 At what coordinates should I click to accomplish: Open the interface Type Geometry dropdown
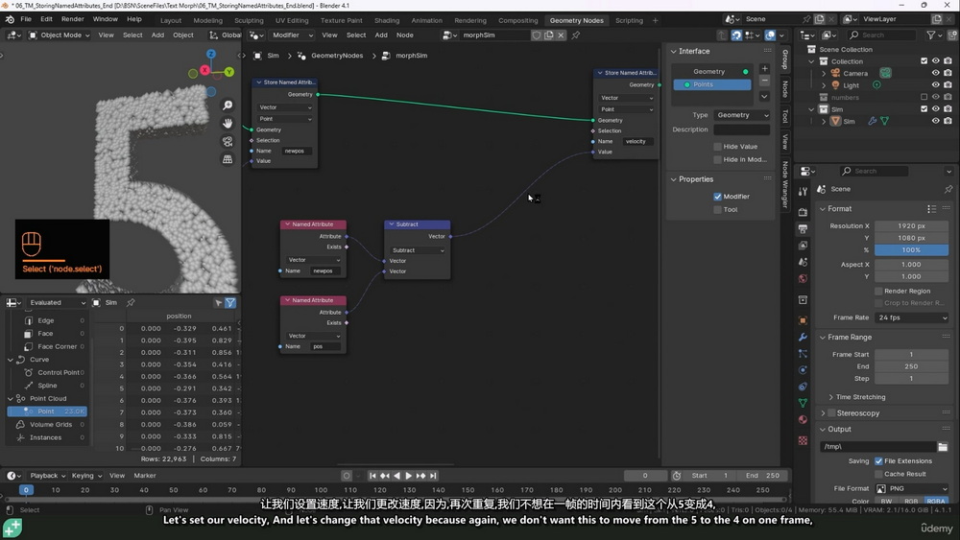[742, 115]
